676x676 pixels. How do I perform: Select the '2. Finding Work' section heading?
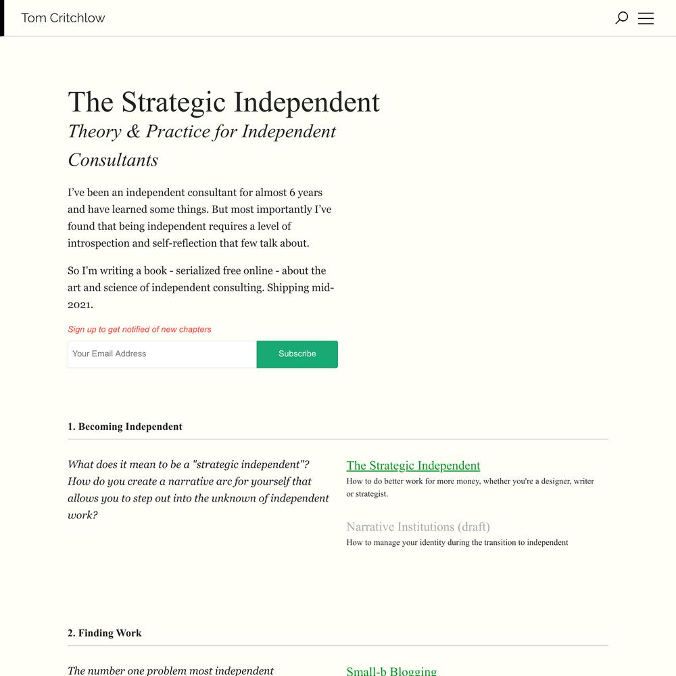click(104, 633)
